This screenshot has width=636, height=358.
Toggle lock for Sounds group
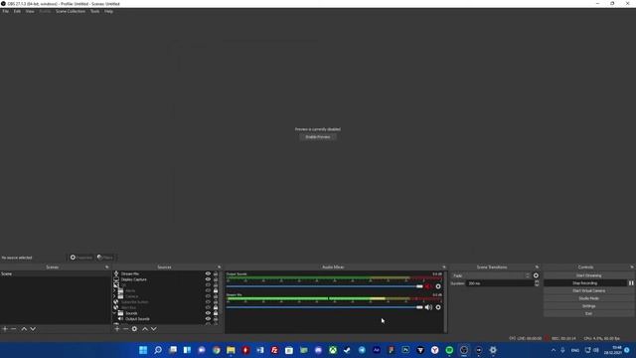216,313
